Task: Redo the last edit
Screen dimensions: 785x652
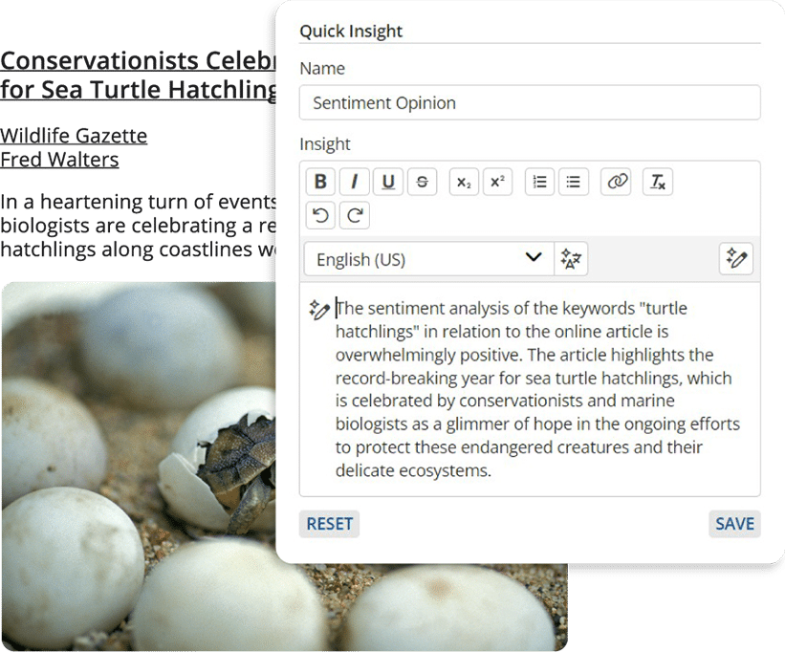Action: 355,215
